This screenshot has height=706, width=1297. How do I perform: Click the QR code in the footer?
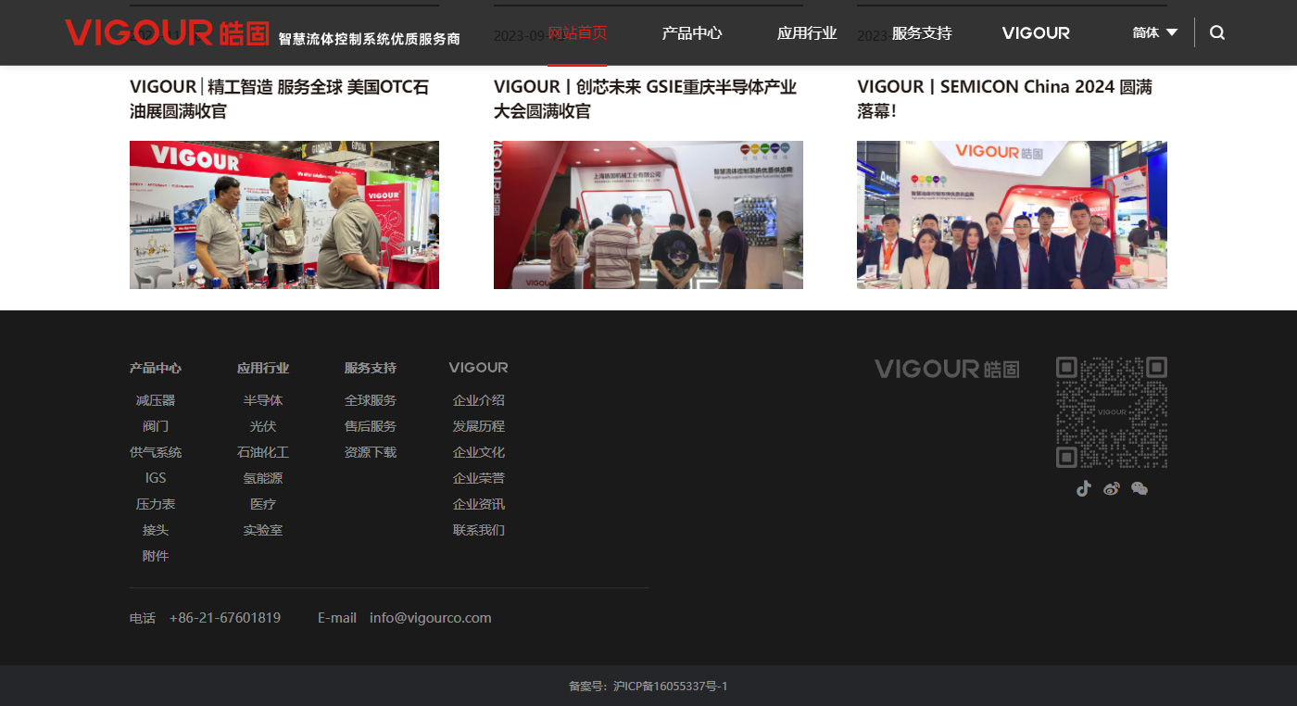click(1111, 412)
